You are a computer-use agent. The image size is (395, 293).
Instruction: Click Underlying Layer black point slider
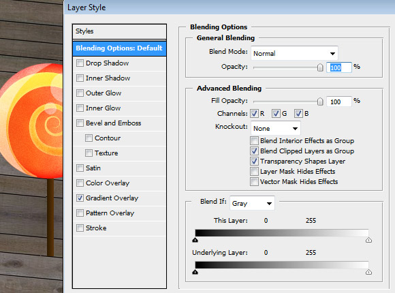point(195,272)
